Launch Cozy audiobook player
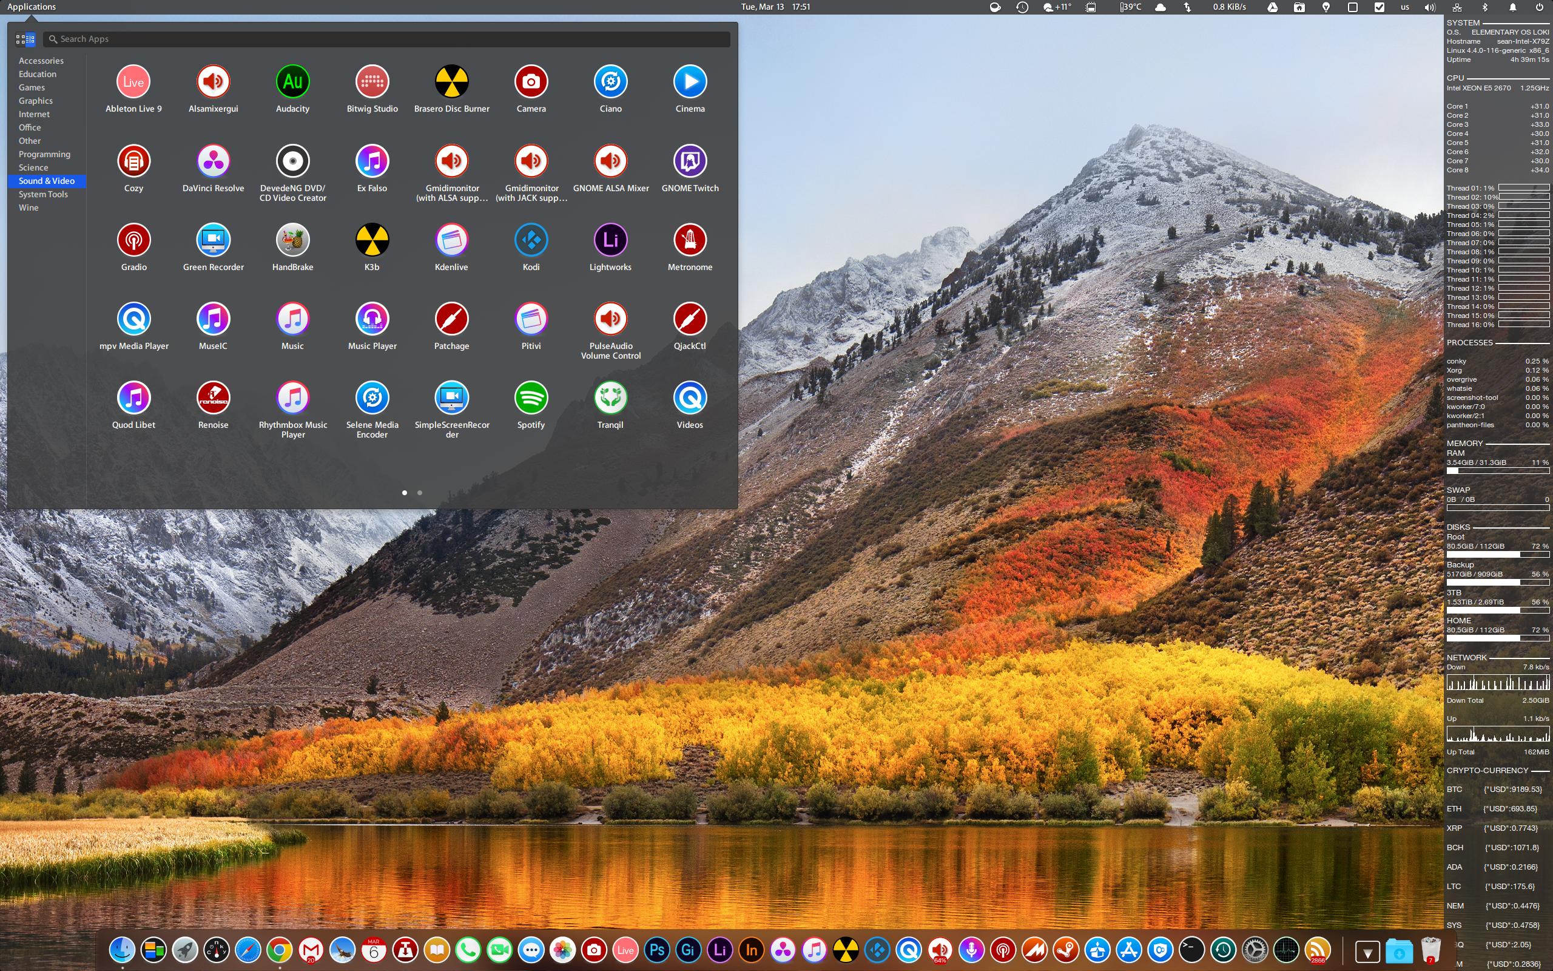Image resolution: width=1553 pixels, height=971 pixels. 133,168
